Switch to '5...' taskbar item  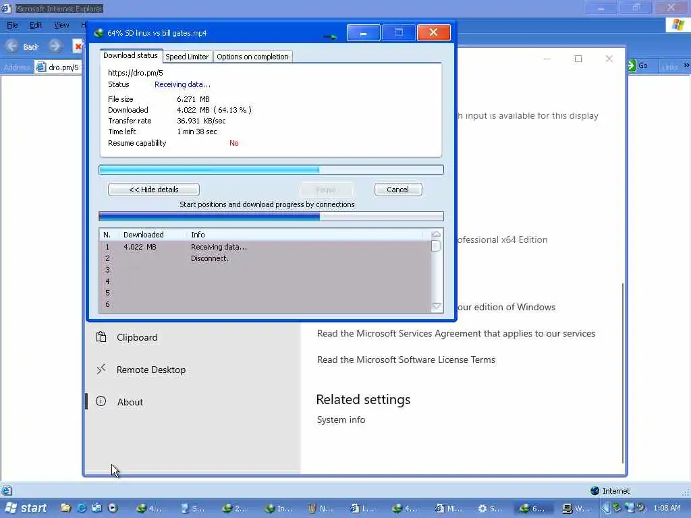(192, 509)
